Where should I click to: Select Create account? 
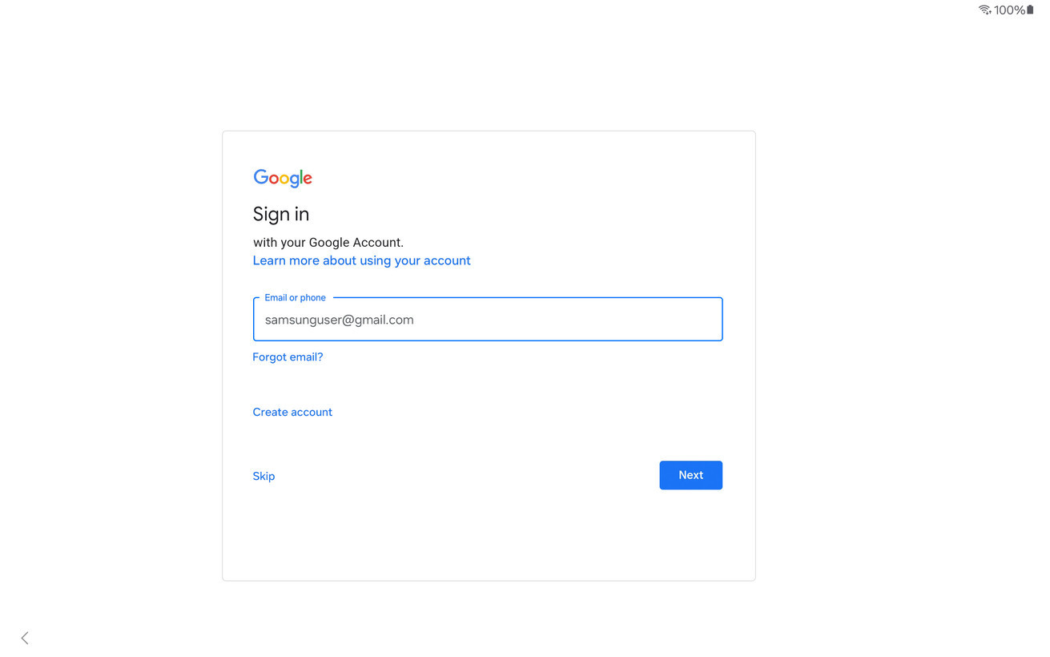pos(292,412)
